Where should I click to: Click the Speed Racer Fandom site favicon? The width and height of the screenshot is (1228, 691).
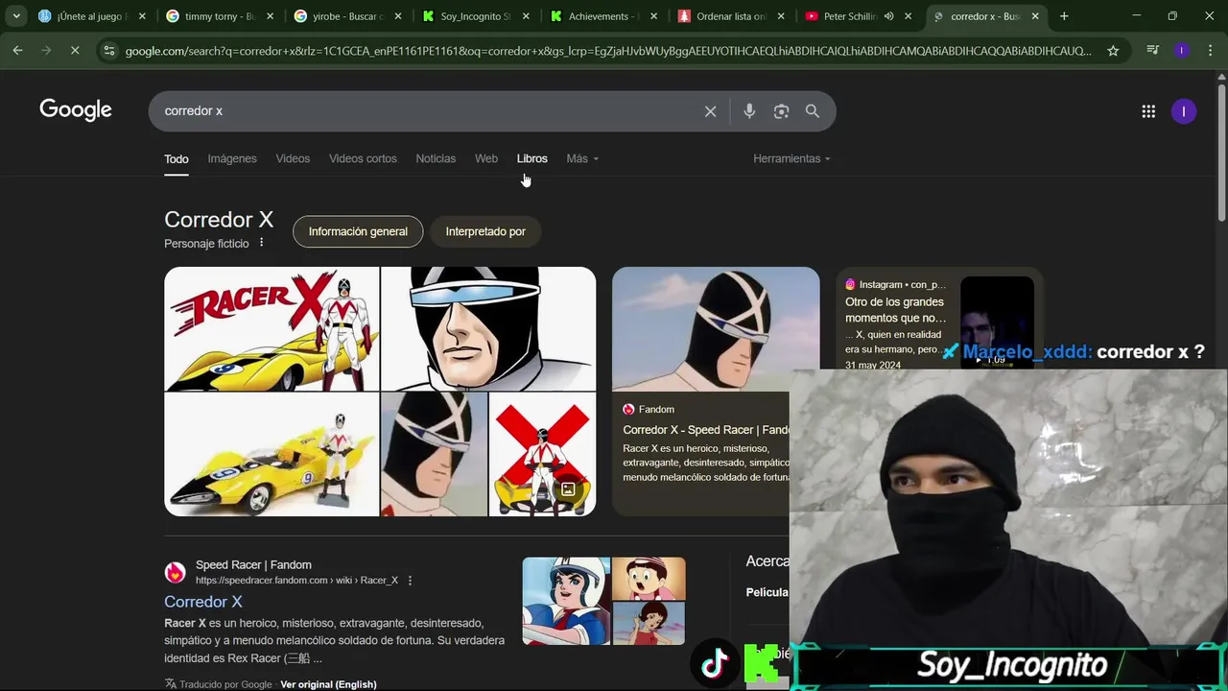pos(175,573)
